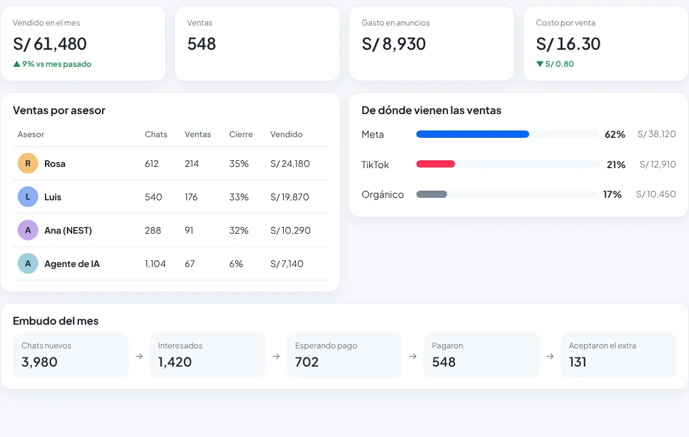The width and height of the screenshot is (689, 437).
Task: Click the S/ 8,930 ad spend value
Action: (394, 44)
